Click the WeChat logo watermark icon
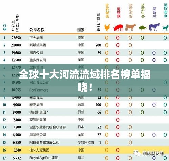 pos(137,153)
